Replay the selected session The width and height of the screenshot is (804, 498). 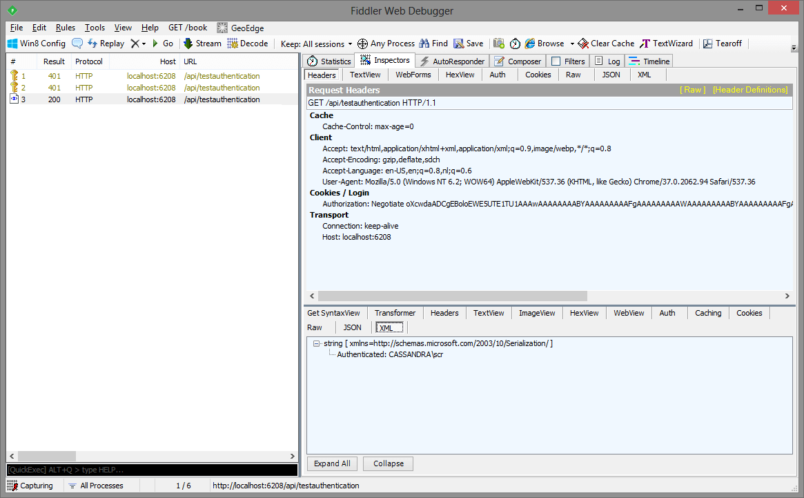point(106,44)
